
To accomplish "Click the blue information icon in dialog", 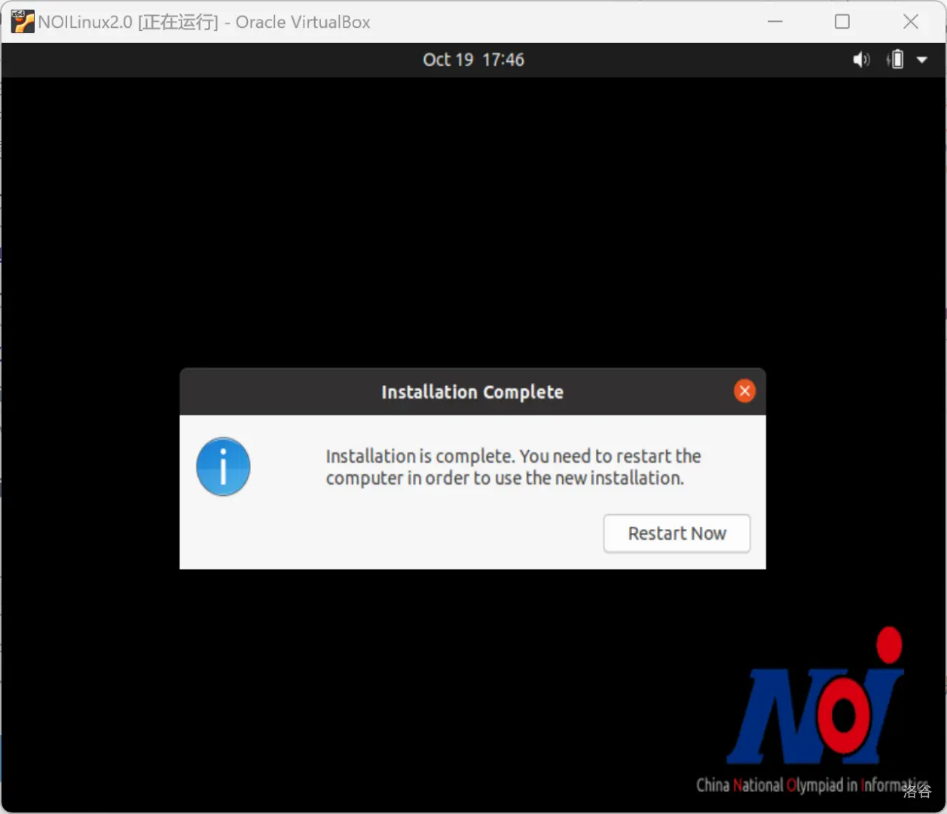I will point(223,467).
